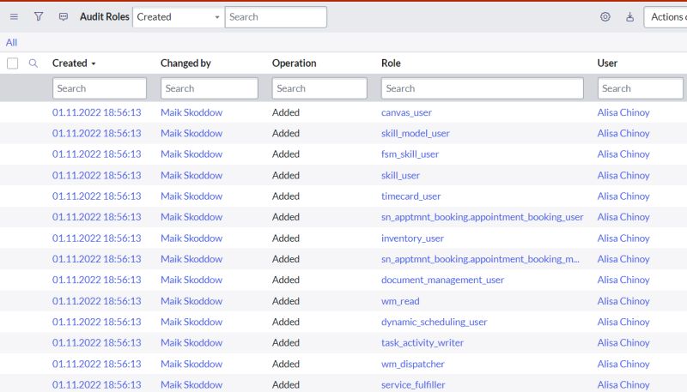Click Added in the wm_dispatcher row
The height and width of the screenshot is (392, 687).
click(x=286, y=364)
